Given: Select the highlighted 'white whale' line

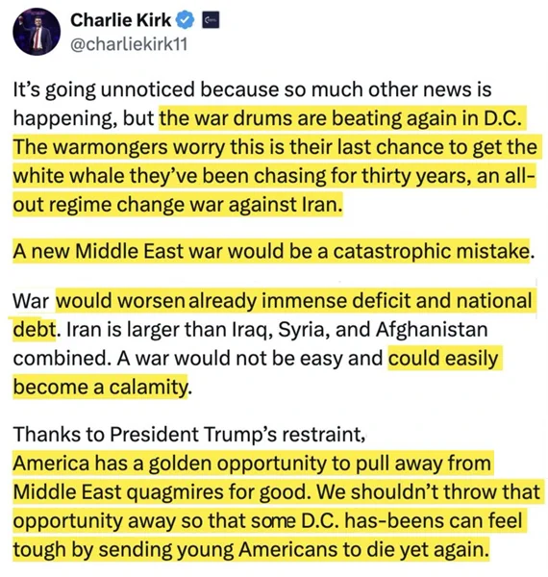Looking at the screenshot, I should (x=274, y=176).
